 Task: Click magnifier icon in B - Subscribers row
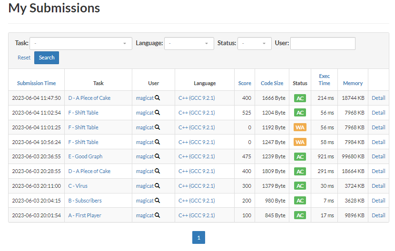(158, 201)
